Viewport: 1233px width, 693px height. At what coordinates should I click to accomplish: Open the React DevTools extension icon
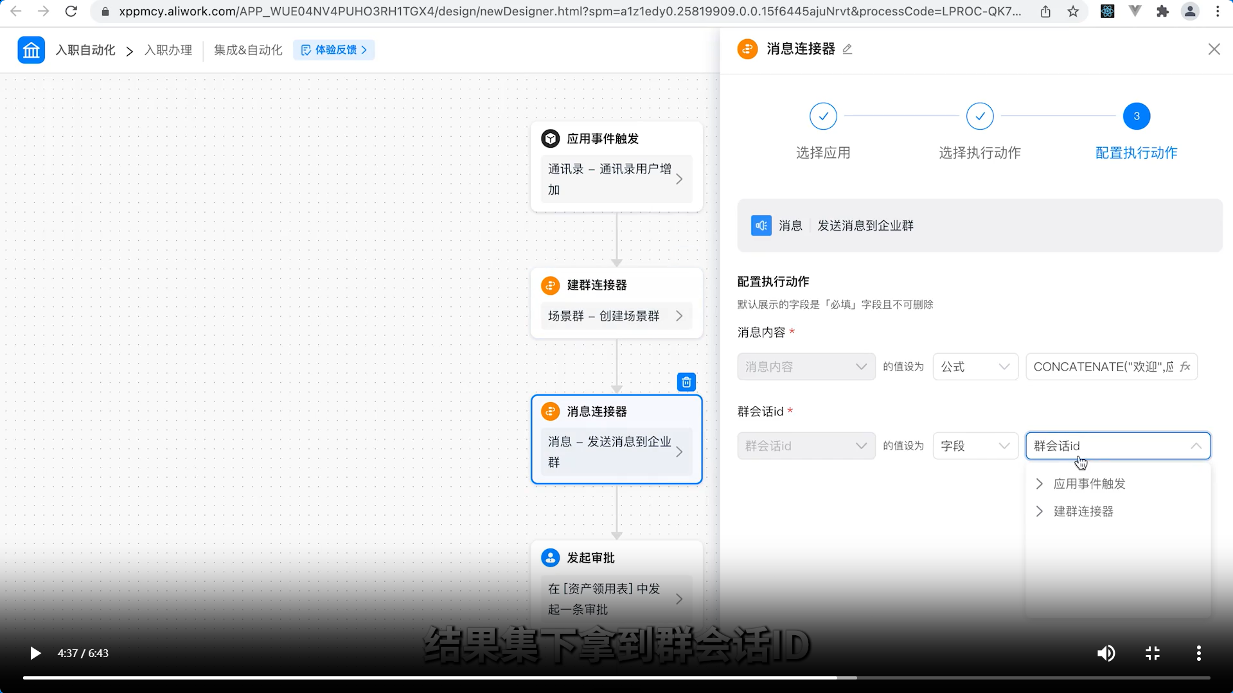1107,12
